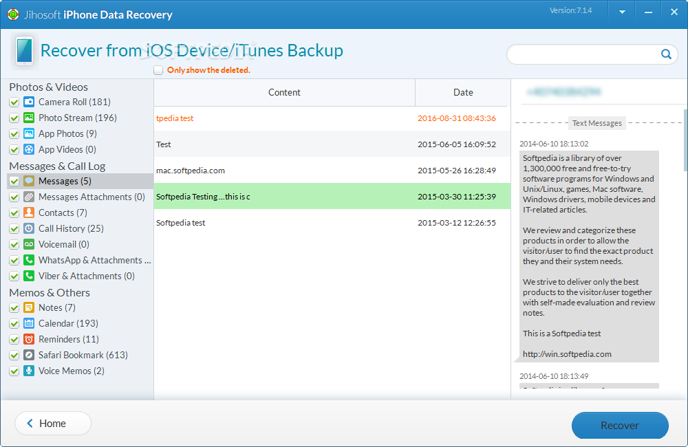Click the http://win.softpedia.com text in preview

click(567, 354)
